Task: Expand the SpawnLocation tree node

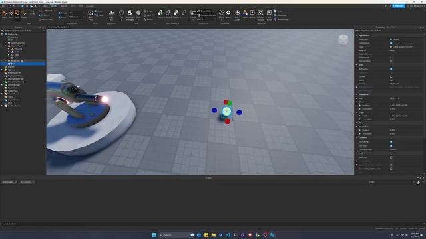Action: (5, 42)
